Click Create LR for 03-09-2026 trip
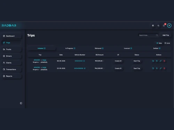The image size is (174, 130). [x=118, y=68]
